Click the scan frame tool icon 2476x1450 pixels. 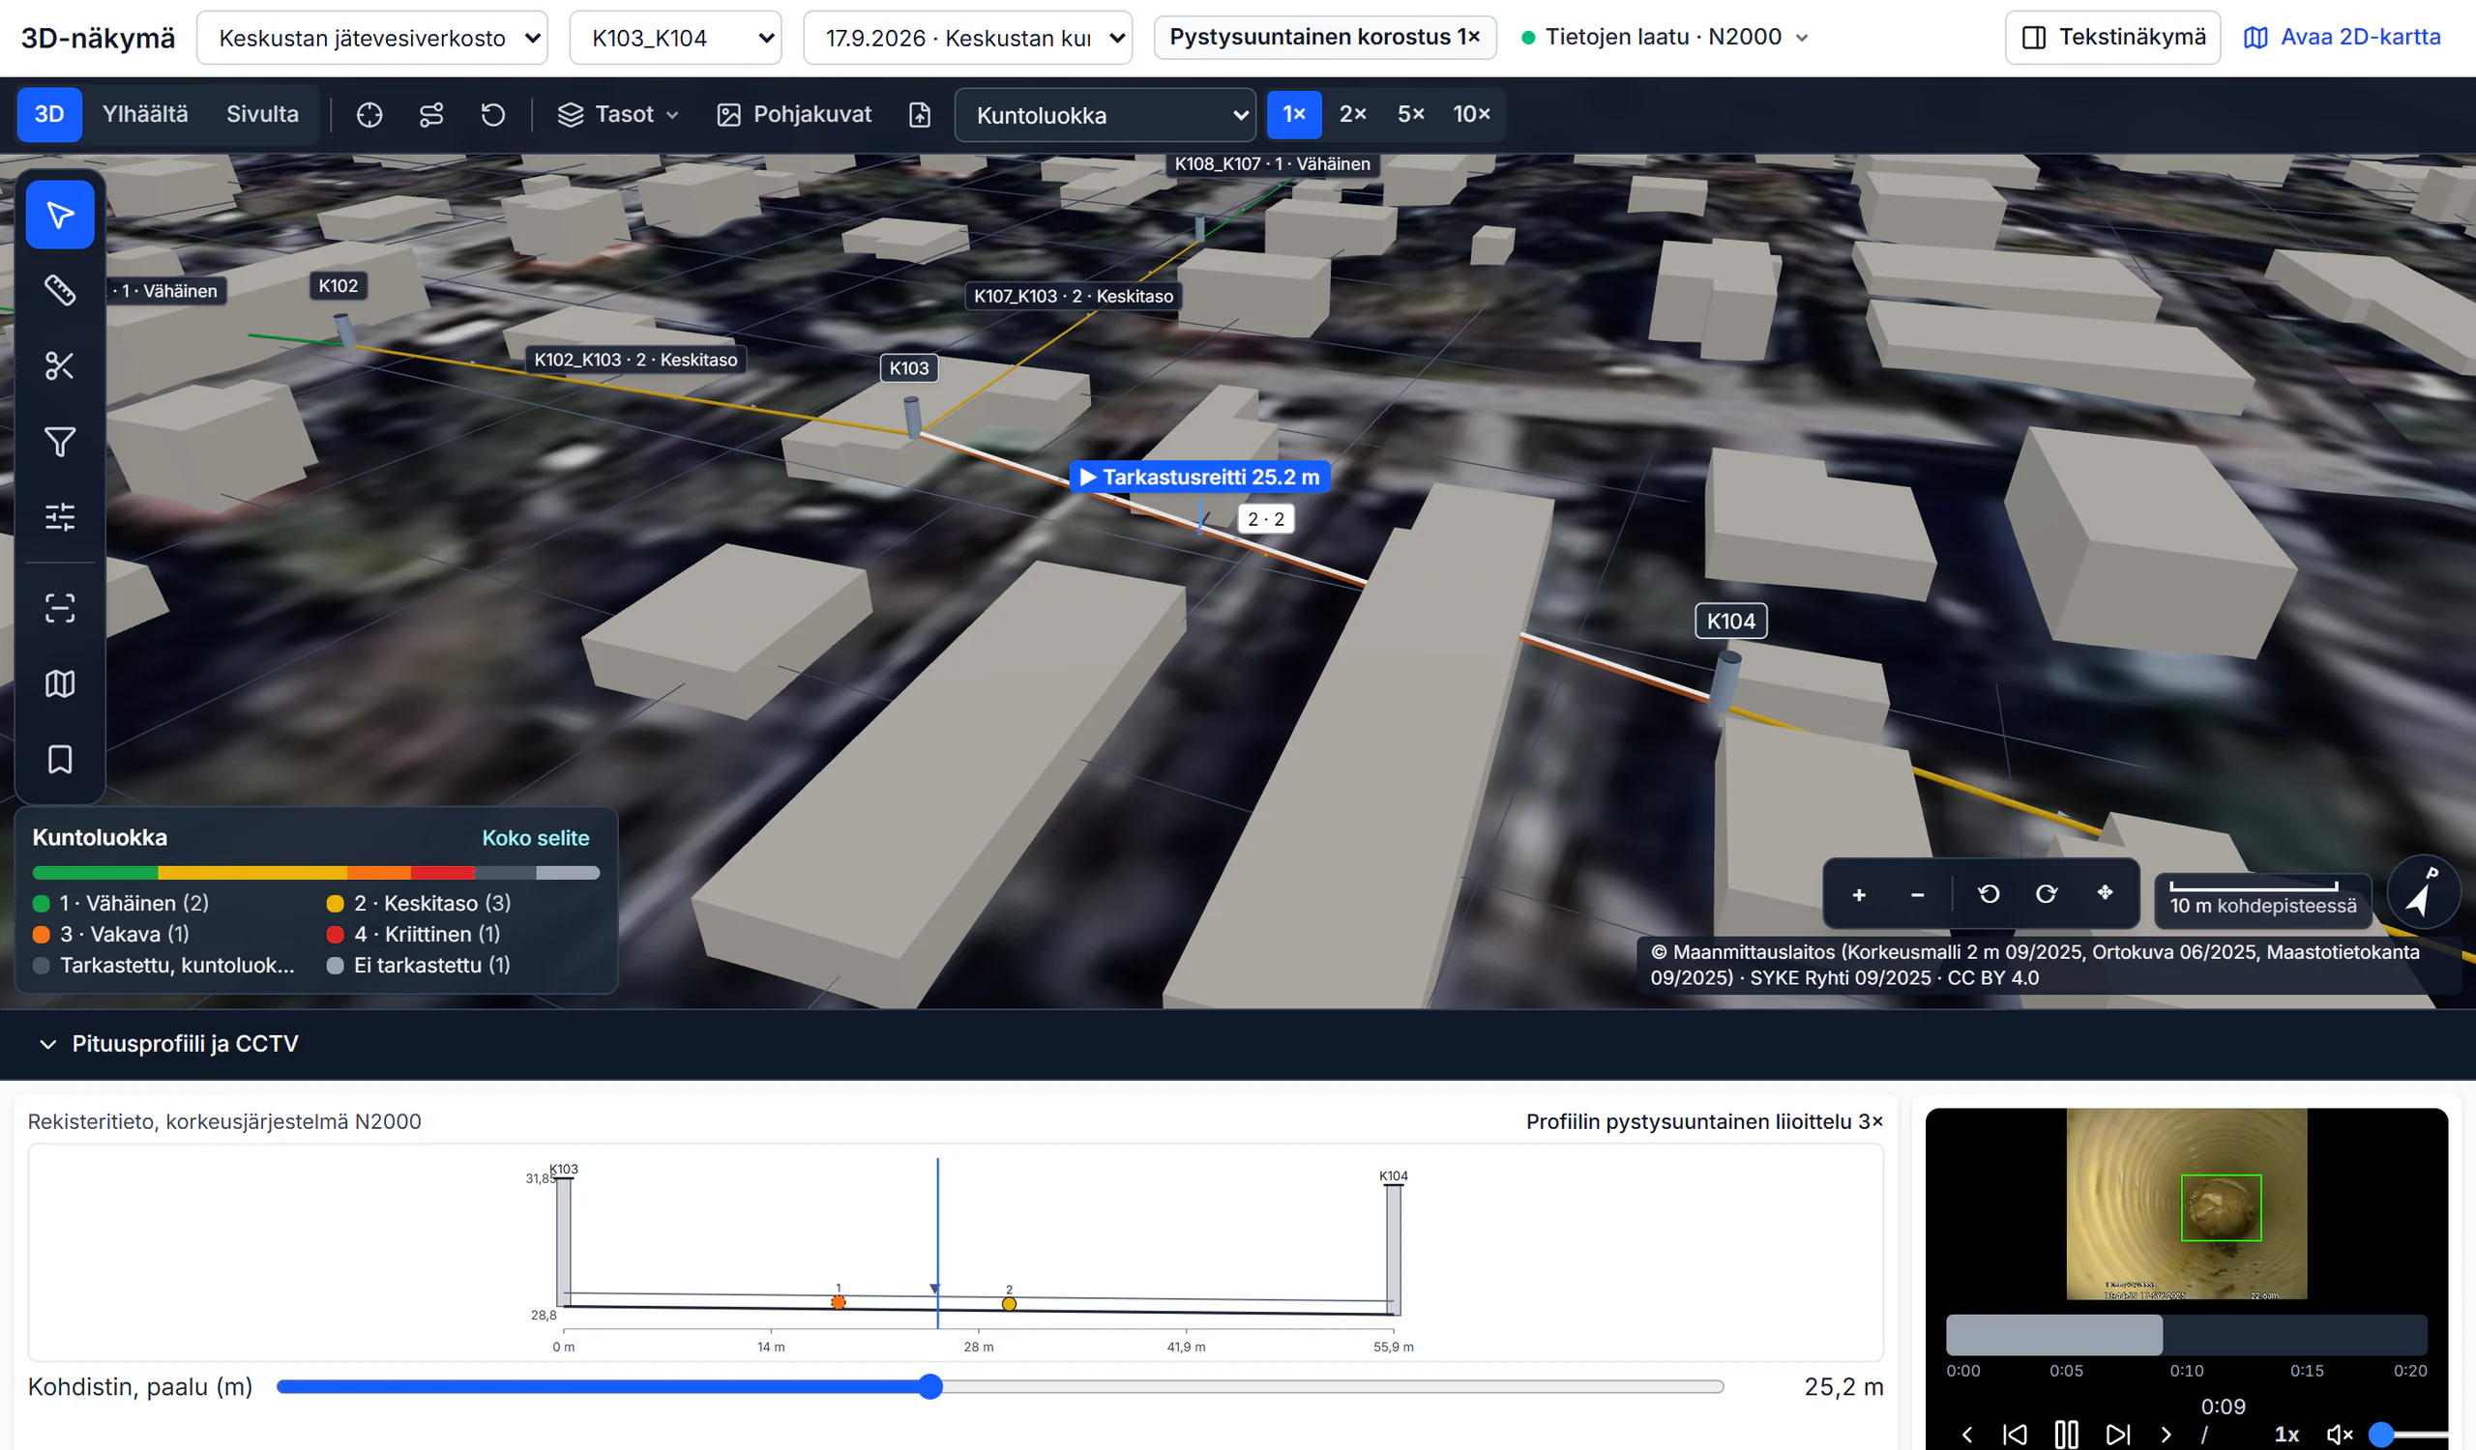(60, 608)
